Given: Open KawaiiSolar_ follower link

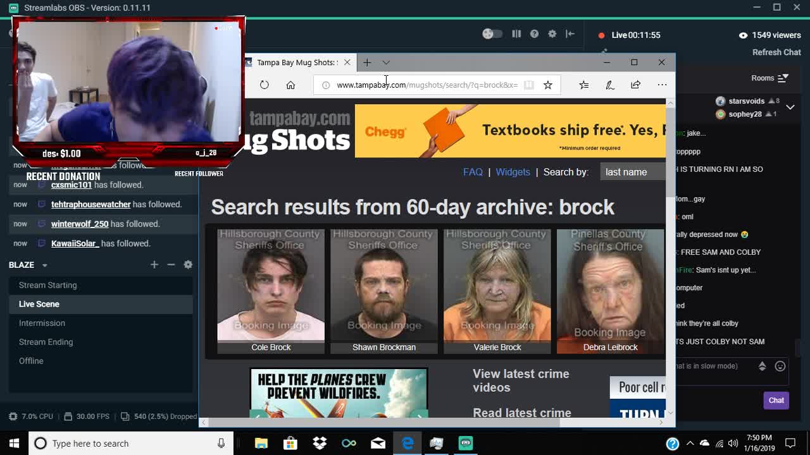Looking at the screenshot, I should click(x=75, y=244).
